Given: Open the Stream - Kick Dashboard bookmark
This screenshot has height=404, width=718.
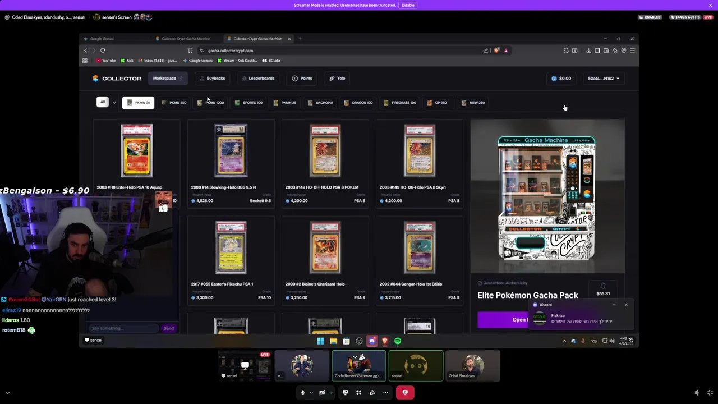Looking at the screenshot, I should pyautogui.click(x=237, y=61).
